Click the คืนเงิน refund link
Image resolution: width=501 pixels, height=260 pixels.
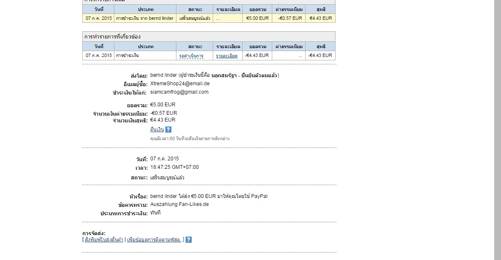(x=157, y=130)
